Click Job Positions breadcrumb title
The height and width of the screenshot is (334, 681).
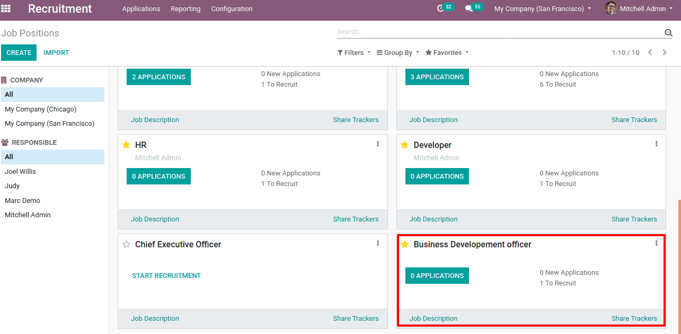click(x=30, y=33)
